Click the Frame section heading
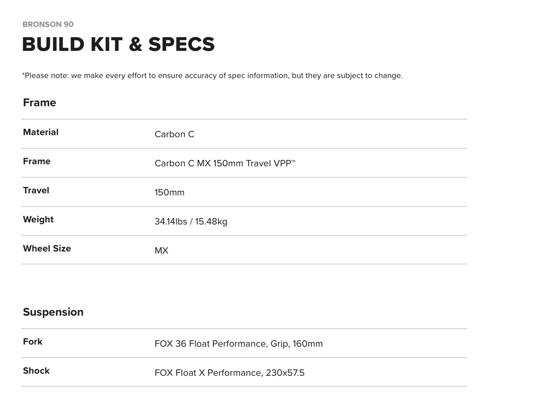 tap(39, 103)
